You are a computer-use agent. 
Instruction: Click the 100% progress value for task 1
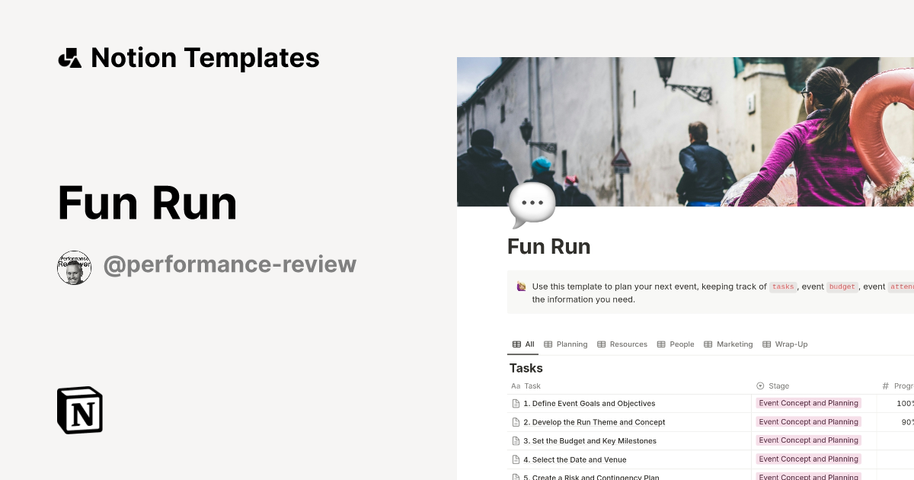point(906,403)
